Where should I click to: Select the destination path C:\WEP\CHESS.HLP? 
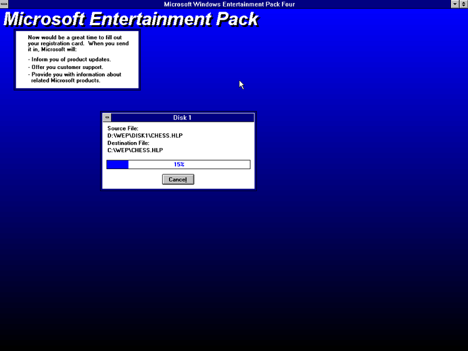click(135, 150)
